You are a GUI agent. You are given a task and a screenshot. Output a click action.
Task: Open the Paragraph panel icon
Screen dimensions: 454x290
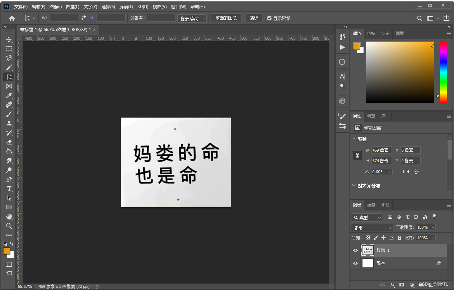[342, 86]
